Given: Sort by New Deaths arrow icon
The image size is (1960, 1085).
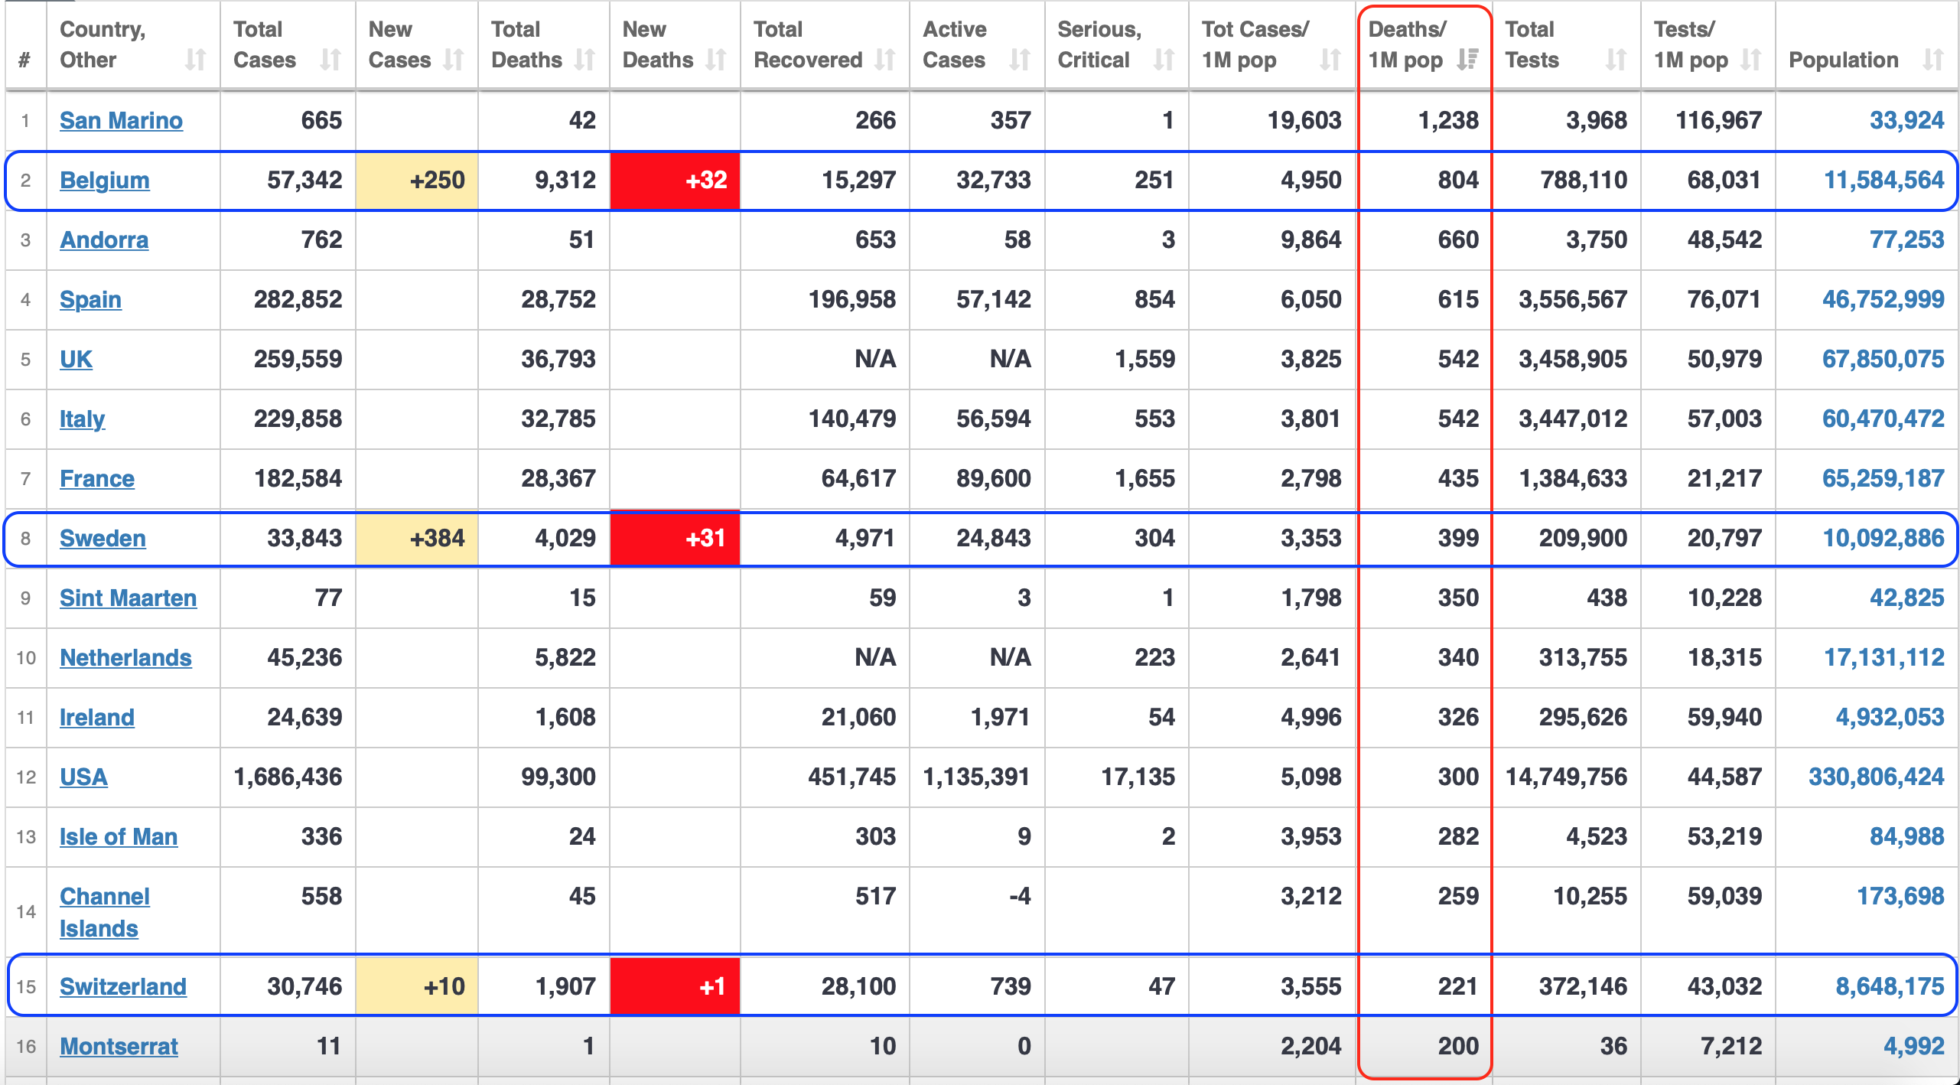Looking at the screenshot, I should [716, 60].
